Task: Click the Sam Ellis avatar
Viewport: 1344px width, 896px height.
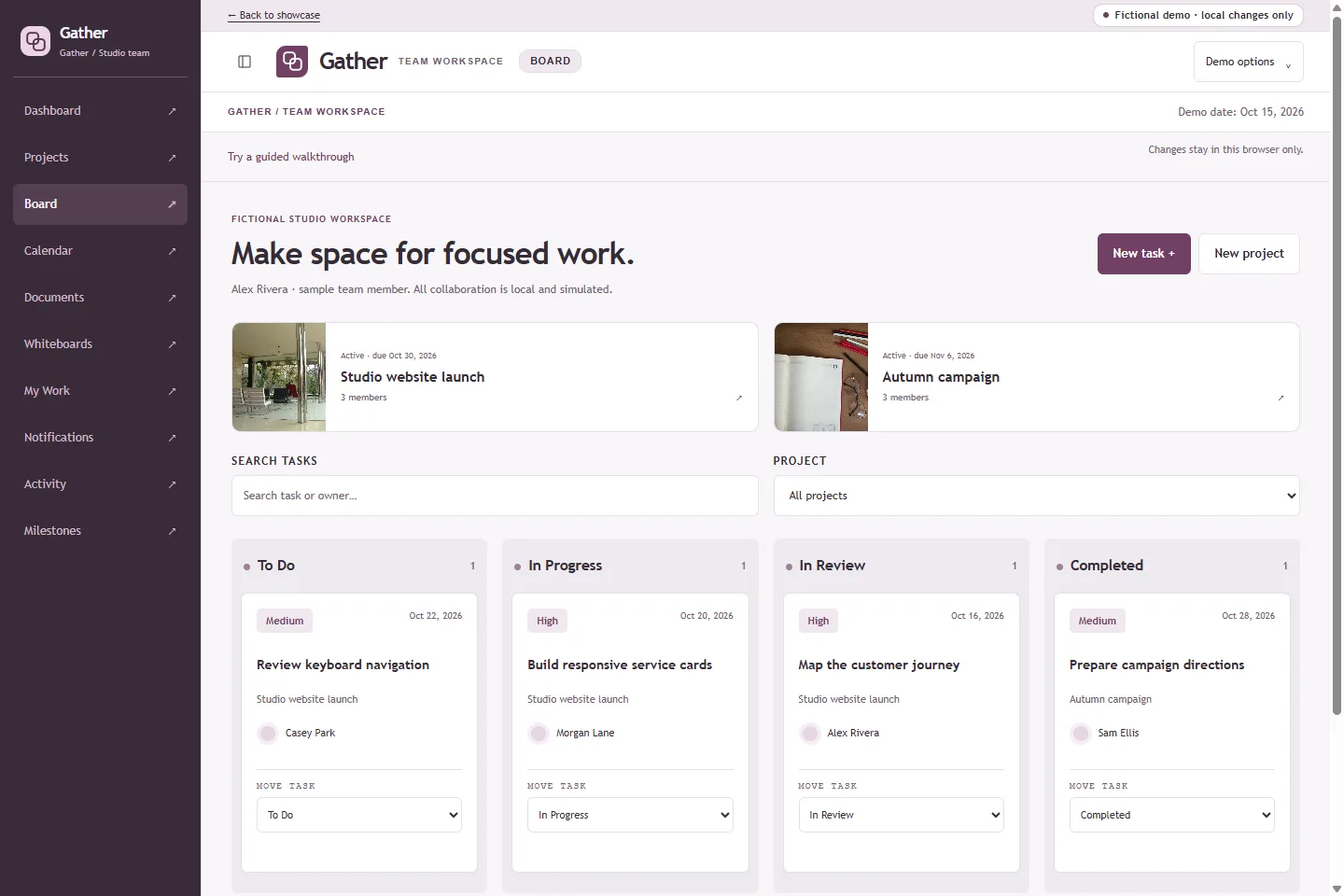Action: 1081,734
